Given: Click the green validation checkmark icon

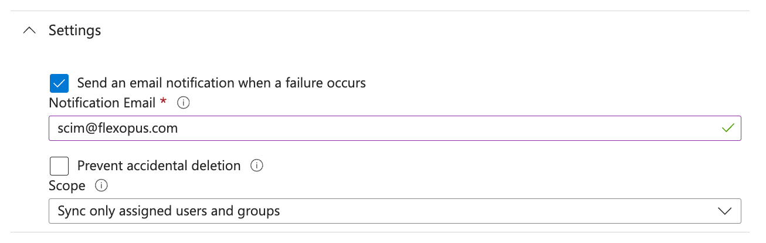Looking at the screenshot, I should [728, 128].
